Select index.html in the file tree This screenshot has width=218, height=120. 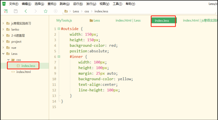point(23,72)
